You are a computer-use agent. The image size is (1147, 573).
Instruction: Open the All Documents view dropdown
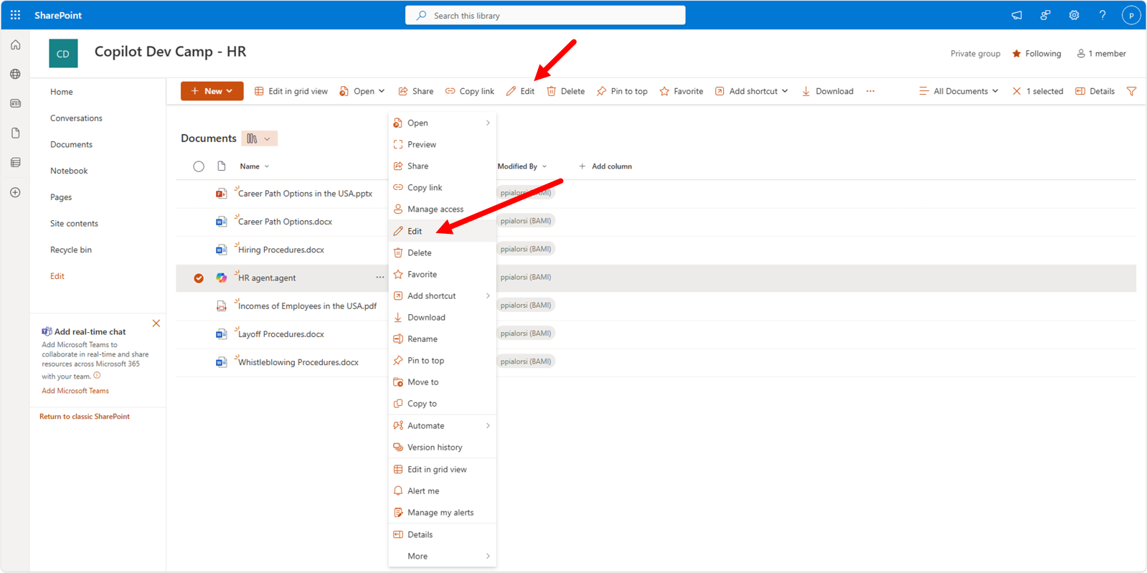point(958,91)
